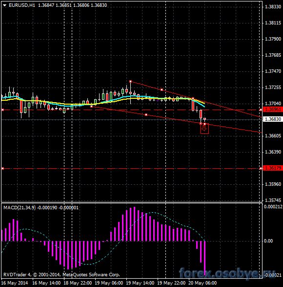Select lower trendline starting anchor point
283x287 pixels.
92,106
